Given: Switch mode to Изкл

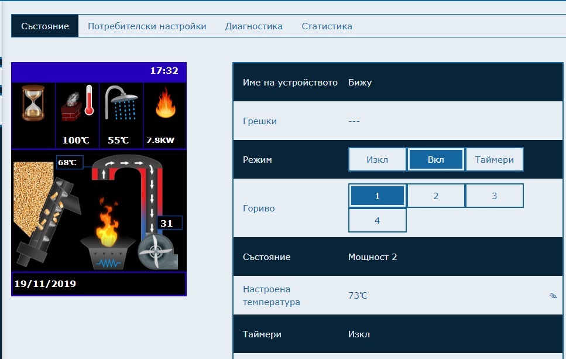Looking at the screenshot, I should (x=377, y=159).
